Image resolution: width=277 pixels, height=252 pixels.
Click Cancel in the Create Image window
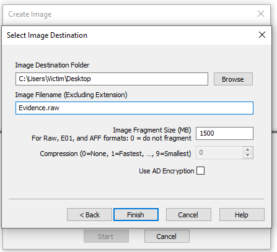click(167, 237)
